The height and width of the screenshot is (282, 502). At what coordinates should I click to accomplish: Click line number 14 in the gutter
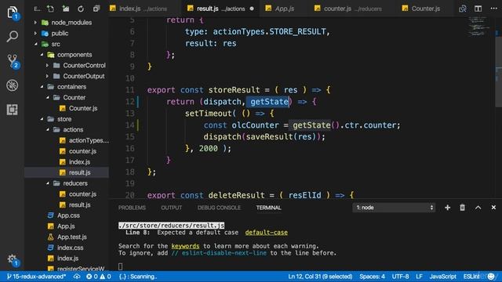(x=130, y=125)
